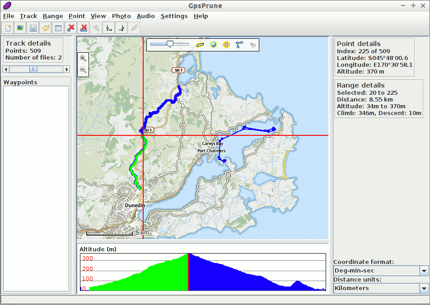Viewport: 430px width, 305px height.
Task: Click the Open file toolbar icon
Action: pos(8,28)
